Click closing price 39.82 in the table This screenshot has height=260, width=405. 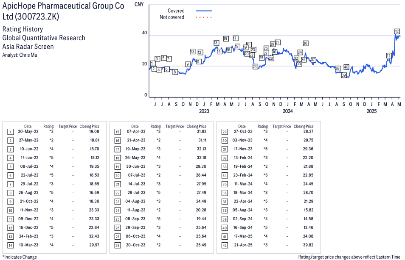308,245
